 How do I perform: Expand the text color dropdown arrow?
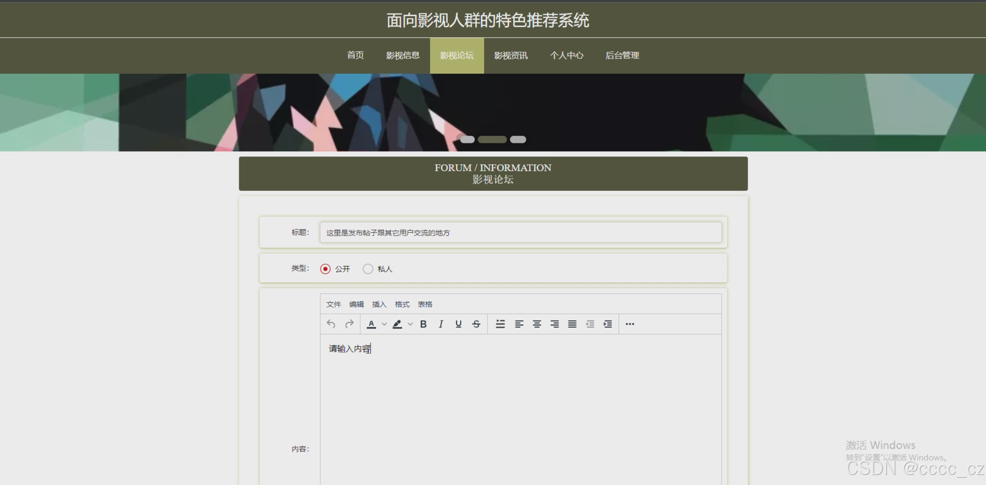pyautogui.click(x=384, y=324)
